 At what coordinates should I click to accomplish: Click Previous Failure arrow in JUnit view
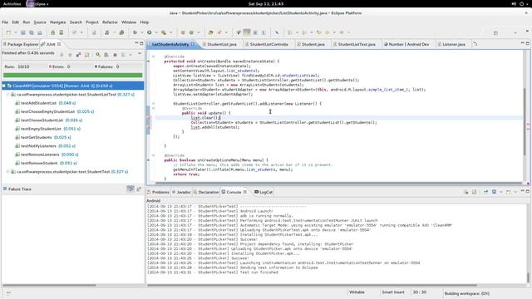70,55
